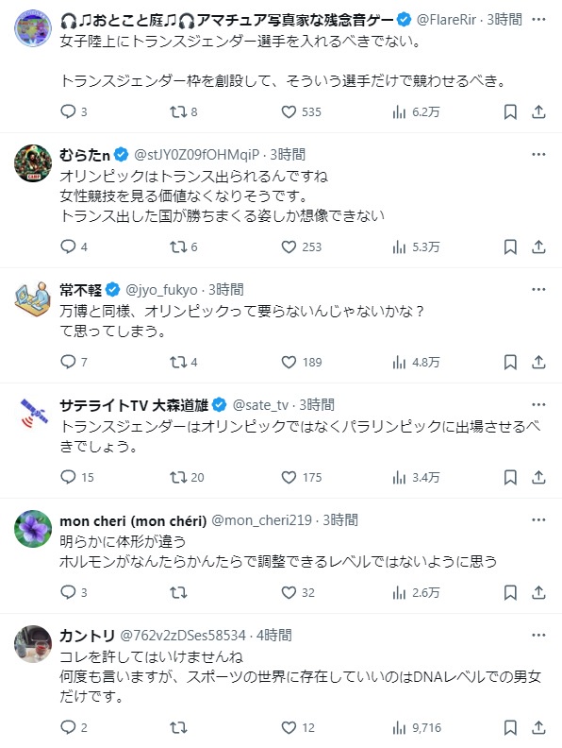The image size is (562, 748).
Task: Share the @FlareRir post
Action: click(538, 112)
